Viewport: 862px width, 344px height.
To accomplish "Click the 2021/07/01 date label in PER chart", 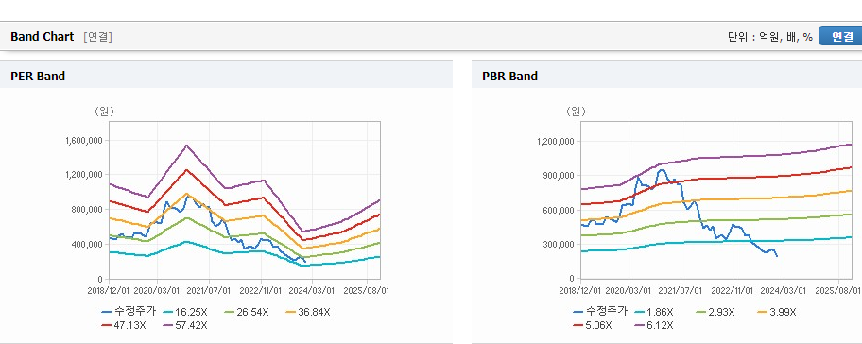I will click(x=209, y=290).
